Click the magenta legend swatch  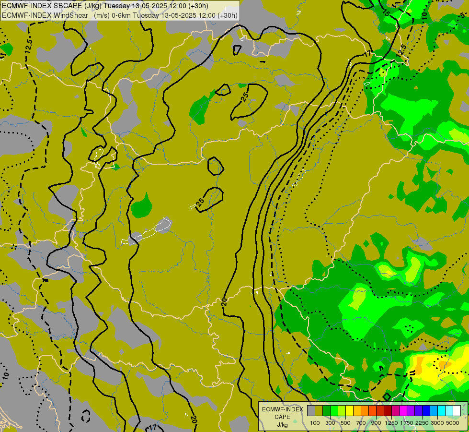pos(403,411)
